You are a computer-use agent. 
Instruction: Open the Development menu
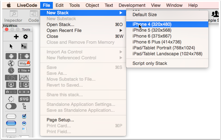(x=132, y=5)
